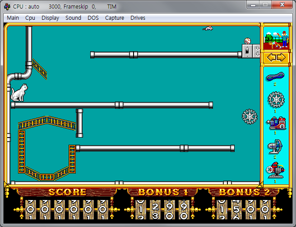This screenshot has height=227, width=296.
Task: Minimize the DOSBox window
Action: point(253,5)
